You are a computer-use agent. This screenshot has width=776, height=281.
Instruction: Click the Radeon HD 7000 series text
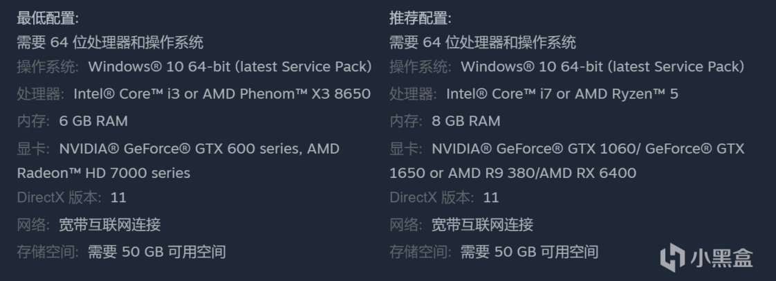click(x=103, y=172)
